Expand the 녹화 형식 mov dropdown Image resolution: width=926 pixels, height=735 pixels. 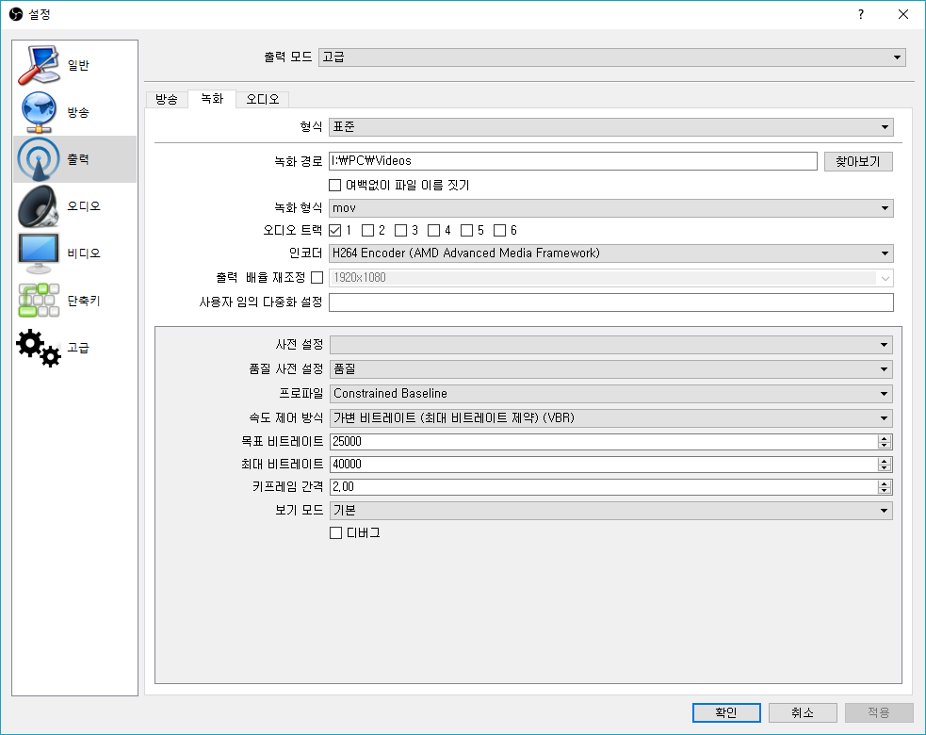coord(610,207)
